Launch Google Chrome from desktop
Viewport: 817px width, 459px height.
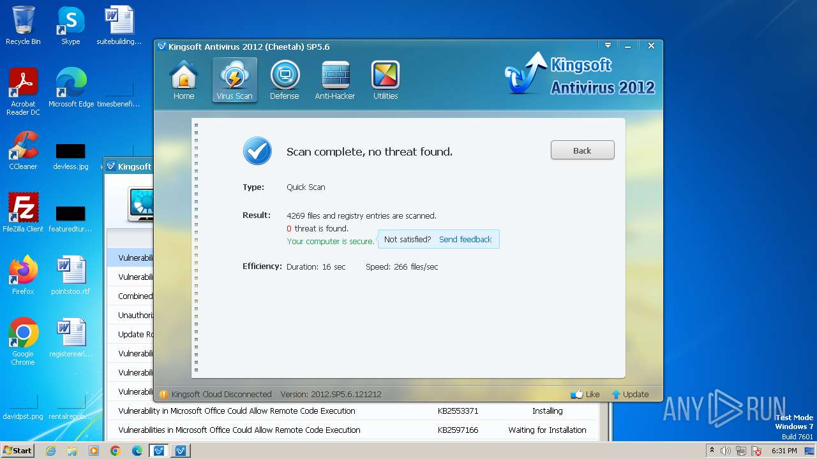click(23, 342)
